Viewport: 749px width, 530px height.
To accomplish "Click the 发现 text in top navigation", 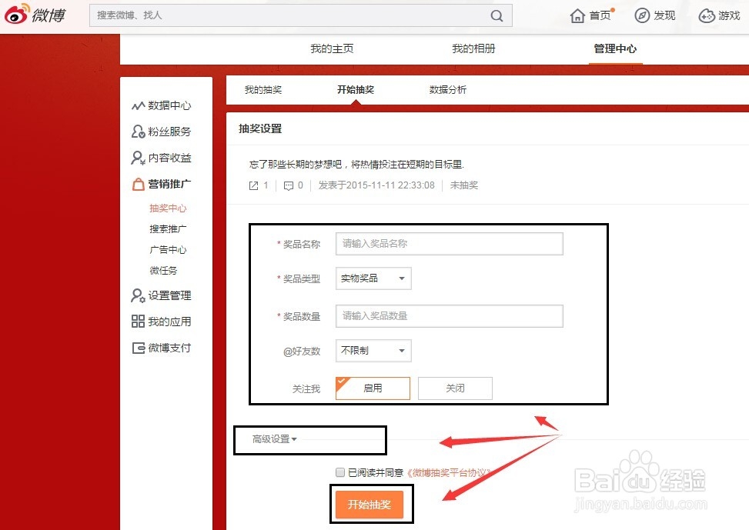I will 664,15.
